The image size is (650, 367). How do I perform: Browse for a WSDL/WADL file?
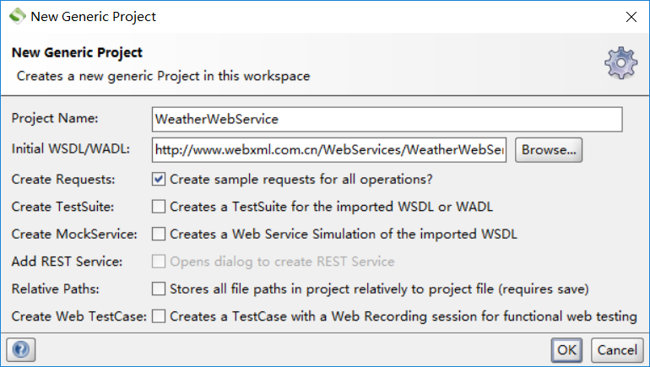pos(549,150)
